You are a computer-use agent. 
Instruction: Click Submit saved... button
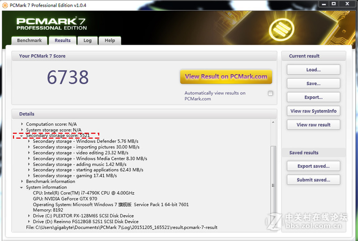click(313, 180)
